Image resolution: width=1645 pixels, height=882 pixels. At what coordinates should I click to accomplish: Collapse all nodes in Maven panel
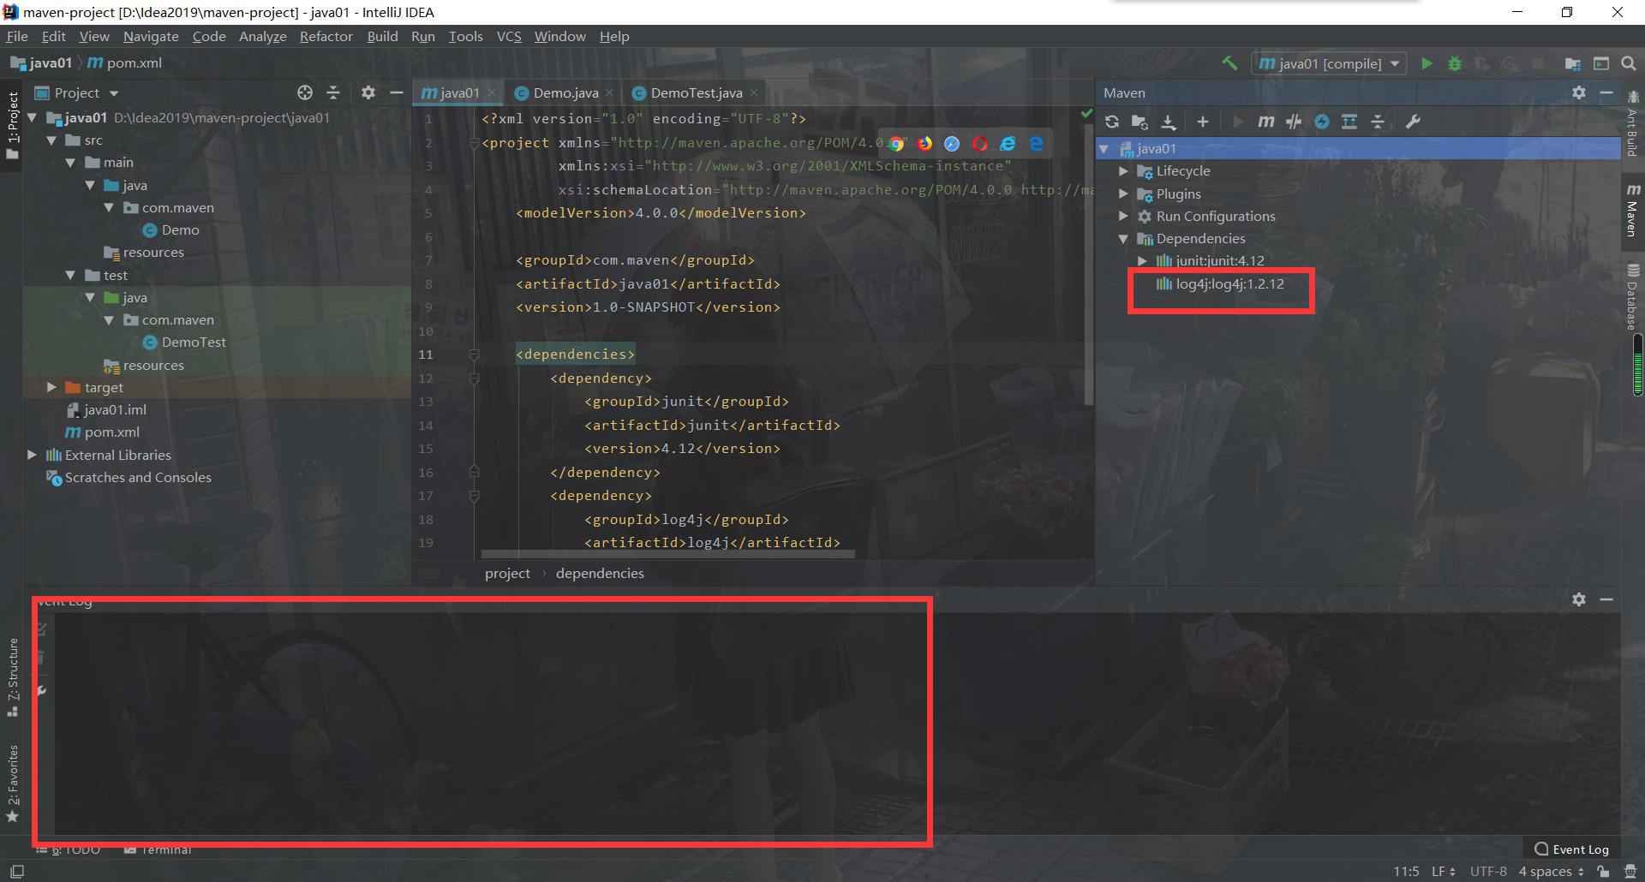click(x=1378, y=122)
